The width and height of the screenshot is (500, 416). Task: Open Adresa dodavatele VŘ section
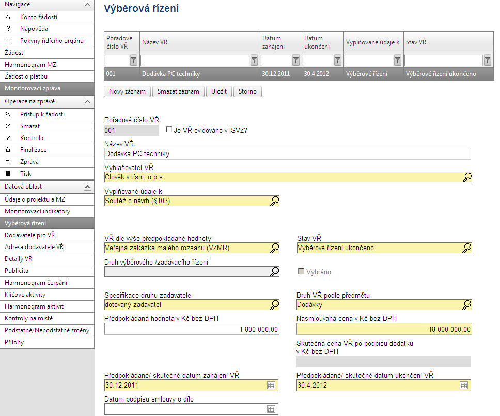(x=47, y=247)
